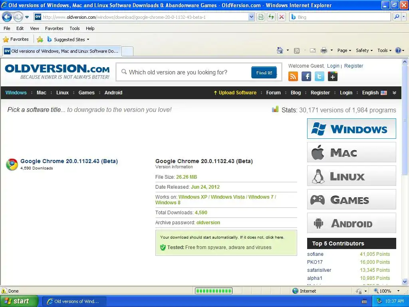
Task: Expand the Print dropdown arrow
Action: coord(332,50)
